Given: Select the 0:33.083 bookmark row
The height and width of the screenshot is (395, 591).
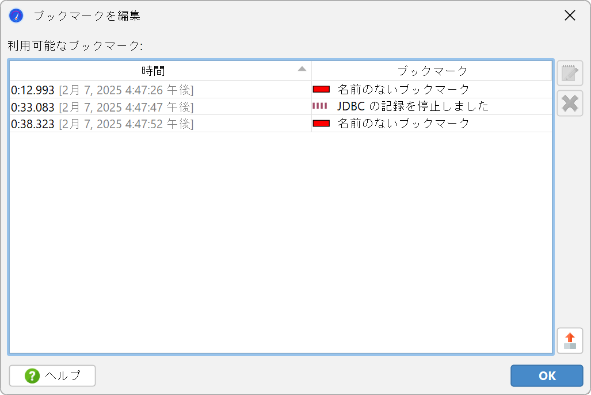Looking at the screenshot, I should [x=281, y=106].
